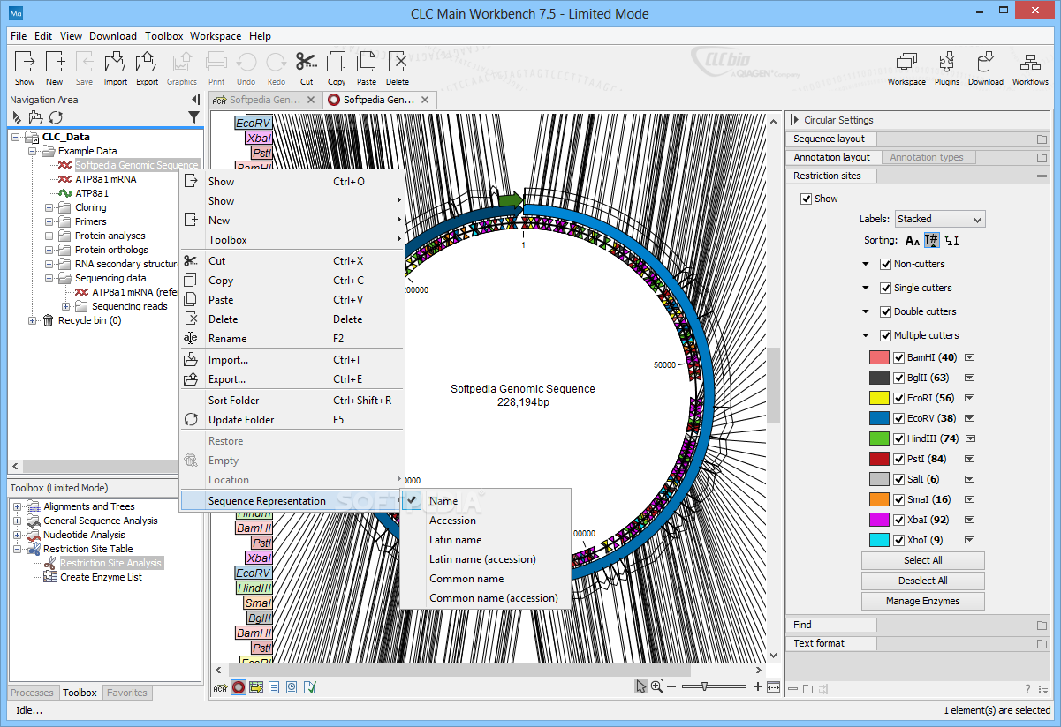
Task: Click the zoom slider handle
Action: 704,687
